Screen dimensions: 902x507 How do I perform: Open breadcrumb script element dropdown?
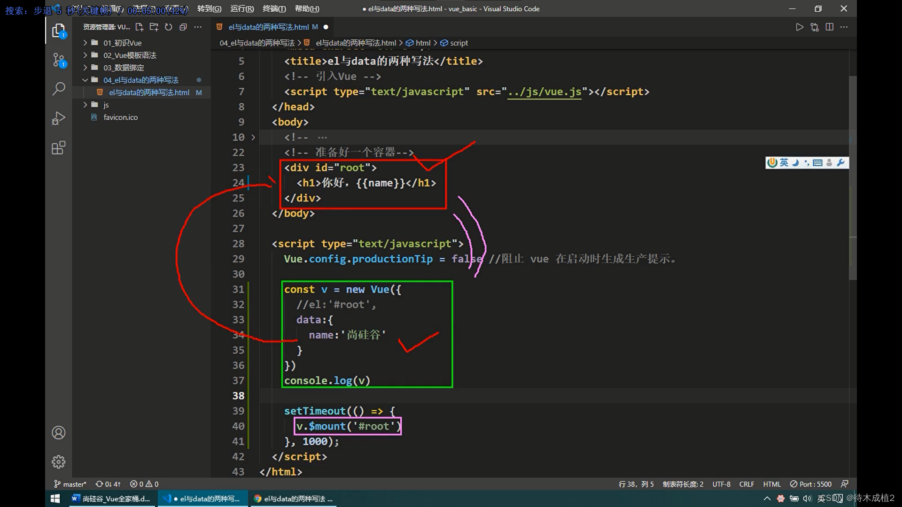[454, 43]
